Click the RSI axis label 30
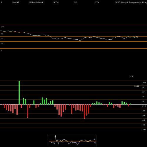 2,43
